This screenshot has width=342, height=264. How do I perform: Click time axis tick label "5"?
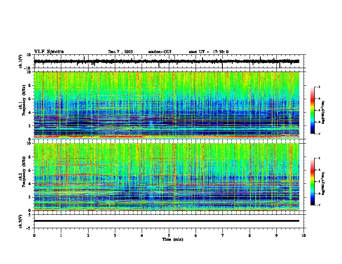click(169, 236)
